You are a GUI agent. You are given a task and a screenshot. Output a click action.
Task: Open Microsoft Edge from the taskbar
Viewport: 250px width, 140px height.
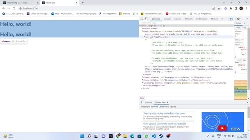coord(132,136)
